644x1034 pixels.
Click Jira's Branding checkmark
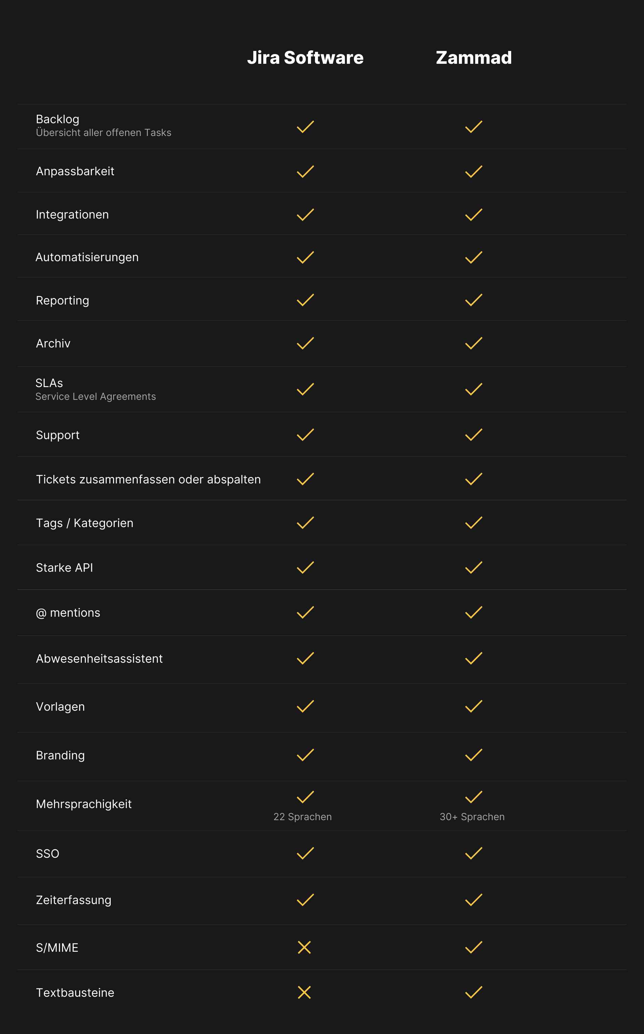(305, 755)
